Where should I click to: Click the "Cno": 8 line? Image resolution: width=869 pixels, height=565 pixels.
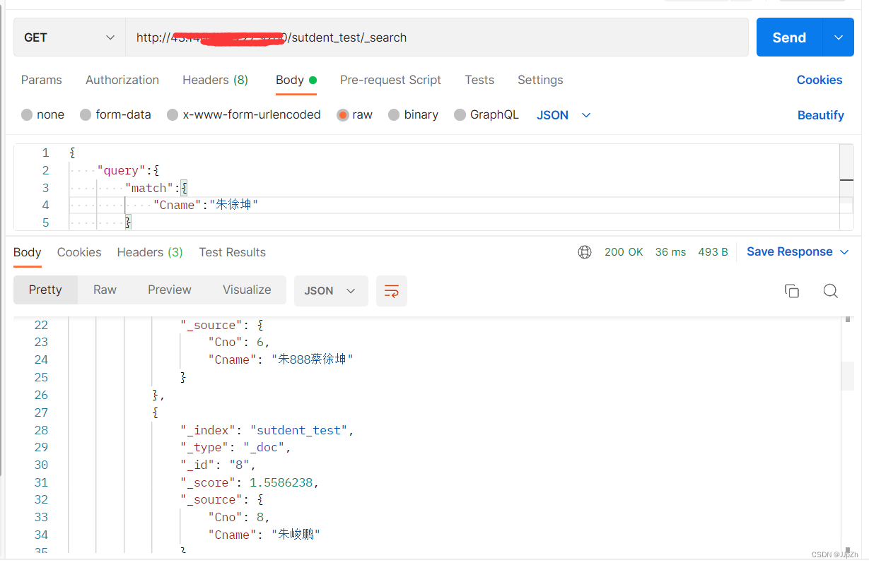pos(239,517)
